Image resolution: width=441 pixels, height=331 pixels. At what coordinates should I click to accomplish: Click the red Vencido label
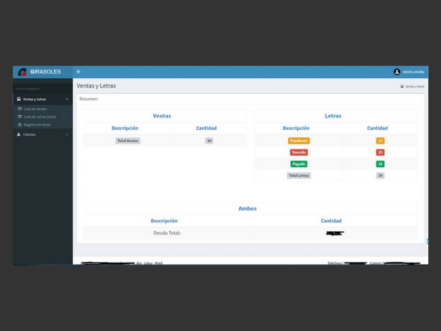tap(299, 152)
